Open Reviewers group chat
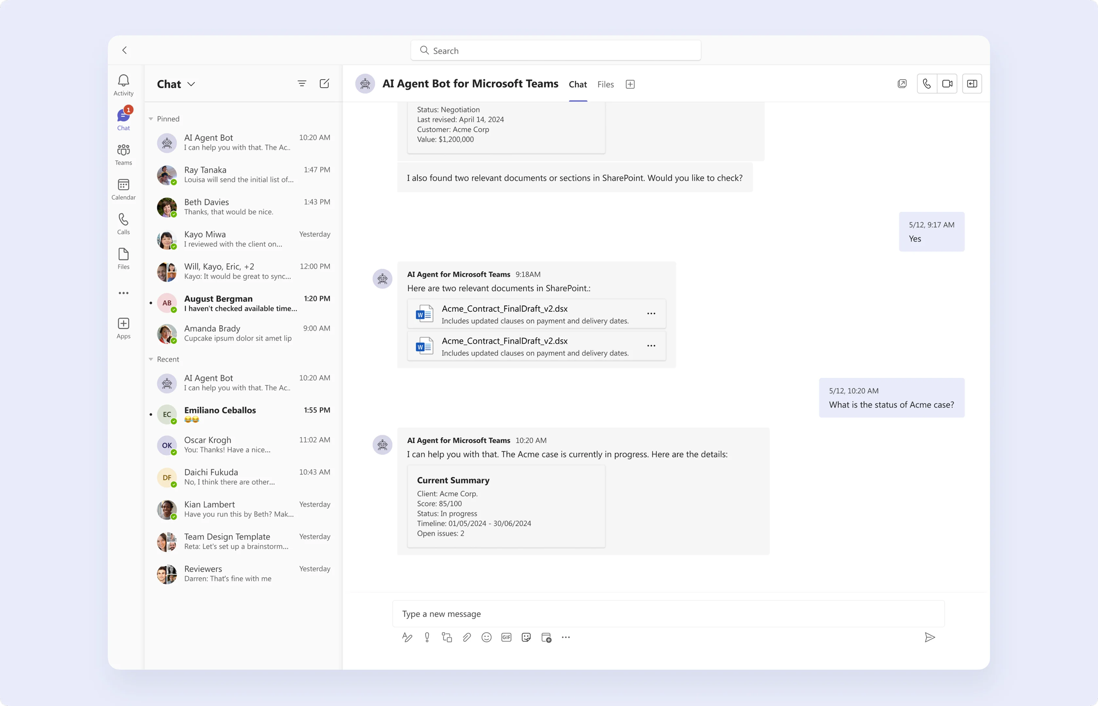 point(243,574)
